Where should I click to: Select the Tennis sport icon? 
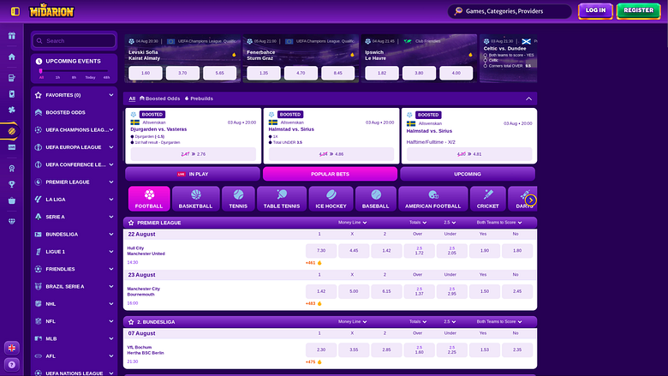click(238, 199)
